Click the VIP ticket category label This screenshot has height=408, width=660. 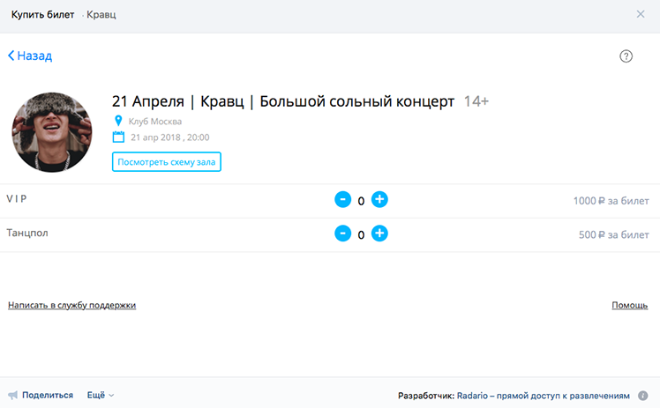17,199
